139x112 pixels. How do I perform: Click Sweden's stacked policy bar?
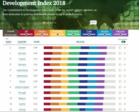79,48
